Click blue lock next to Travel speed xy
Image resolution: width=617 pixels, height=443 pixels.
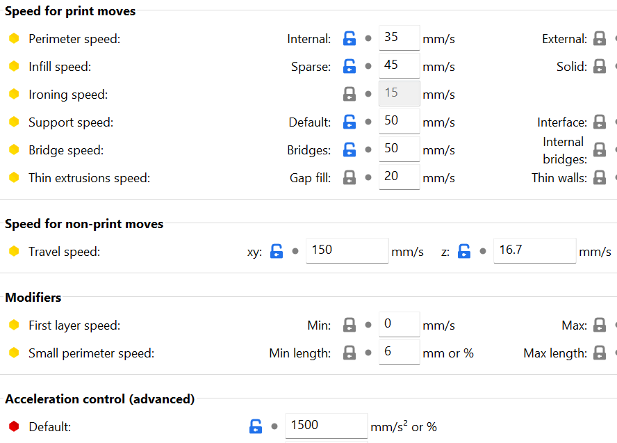pyautogui.click(x=277, y=252)
